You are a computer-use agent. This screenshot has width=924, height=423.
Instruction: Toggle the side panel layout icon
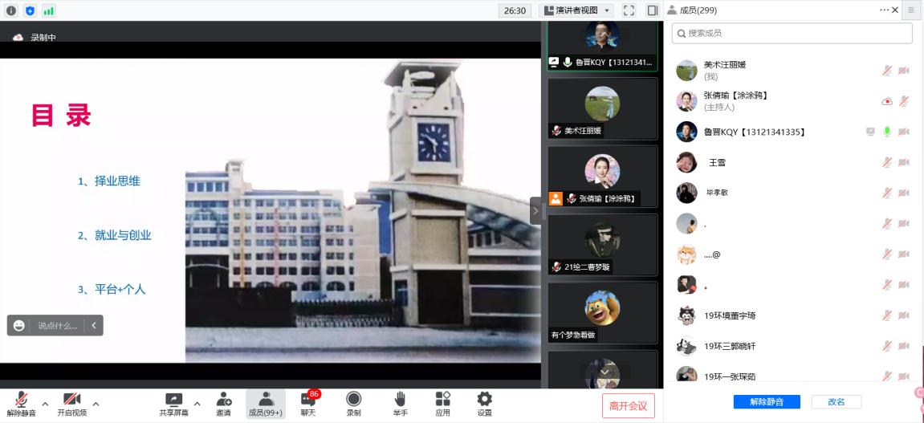point(652,10)
